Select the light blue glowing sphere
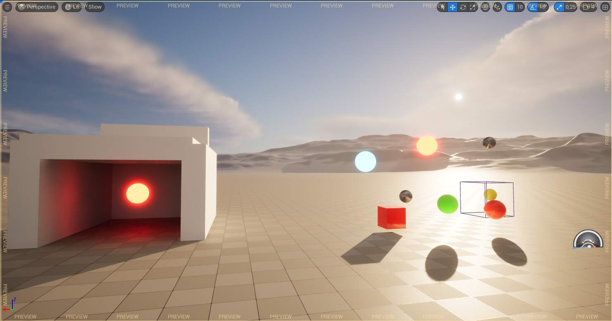Image resolution: width=612 pixels, height=321 pixels. coord(365,162)
